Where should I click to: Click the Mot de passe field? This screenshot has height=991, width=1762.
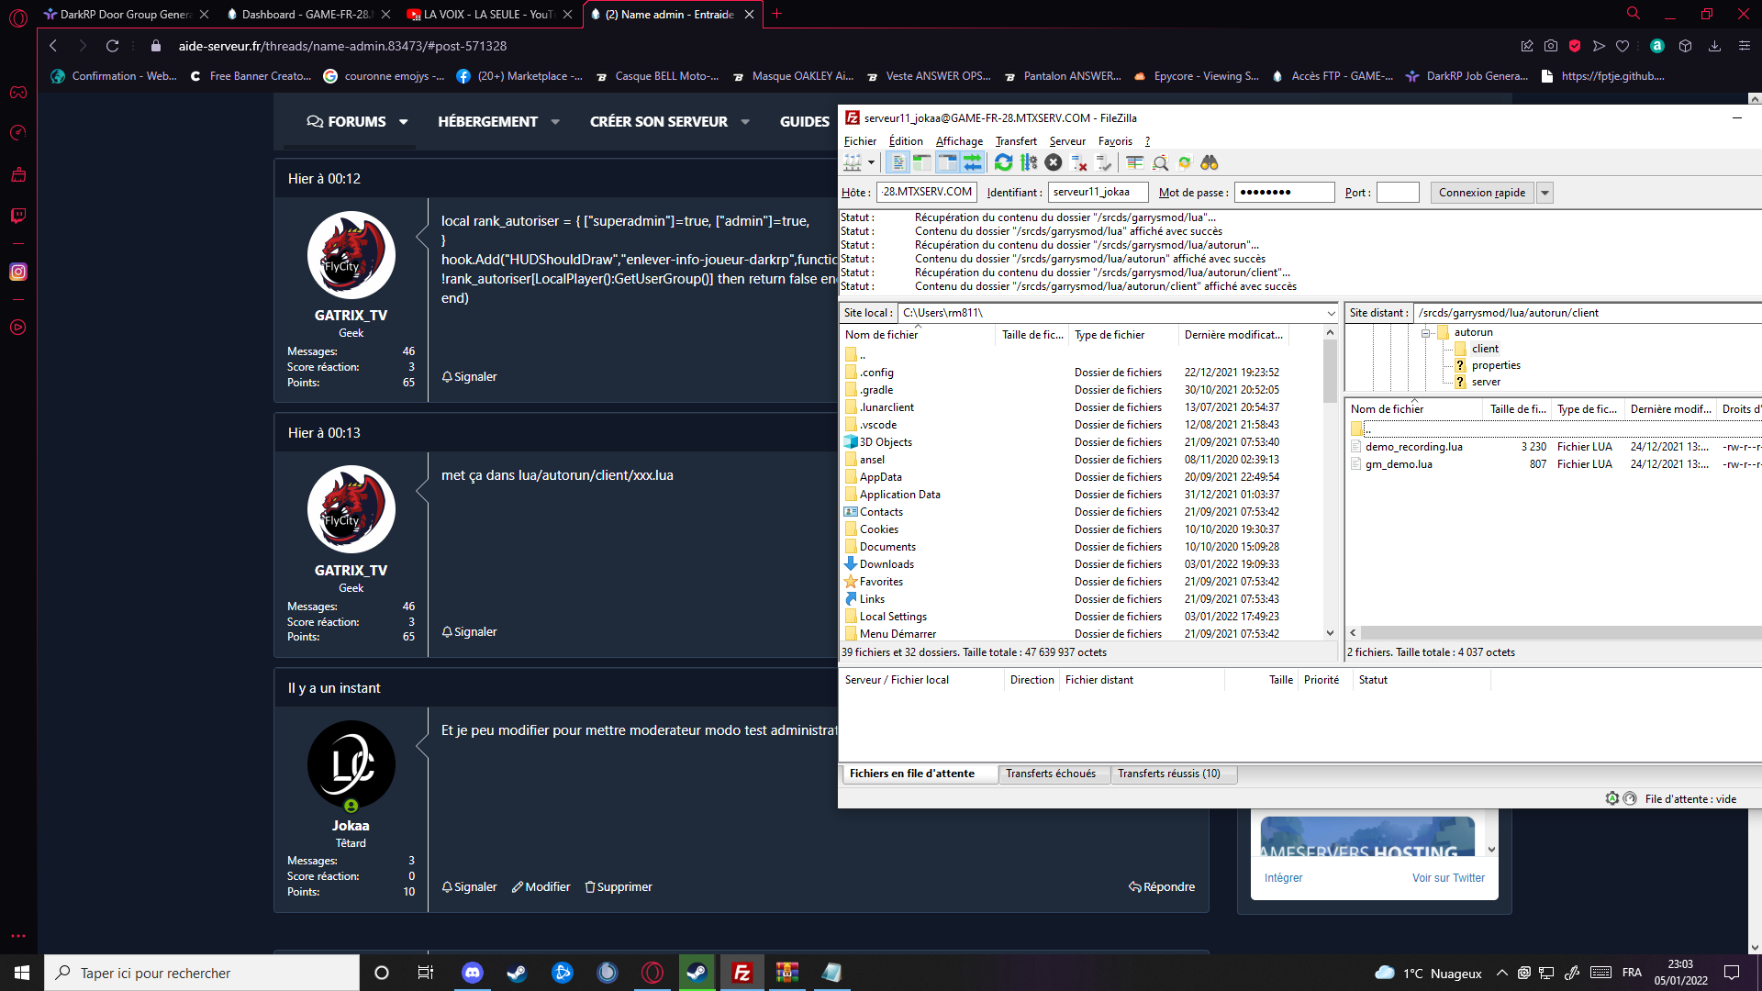1284,192
